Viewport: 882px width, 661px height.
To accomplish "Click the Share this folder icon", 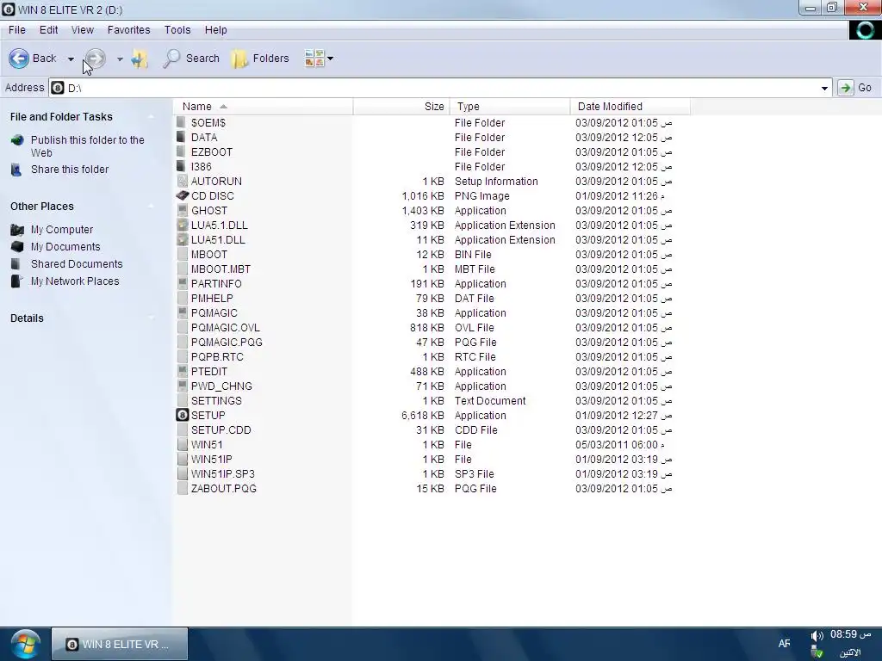I will click(16, 170).
